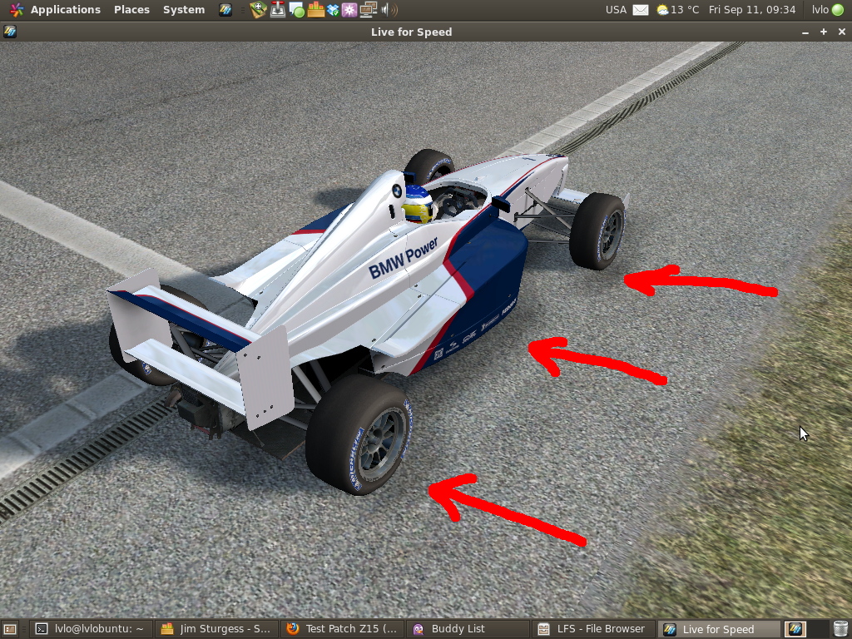Click the purple star tray icon
The height and width of the screenshot is (639, 852).
[349, 10]
